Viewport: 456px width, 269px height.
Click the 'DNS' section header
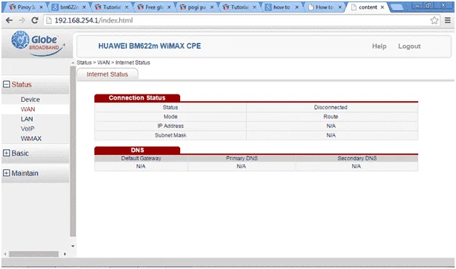[137, 150]
